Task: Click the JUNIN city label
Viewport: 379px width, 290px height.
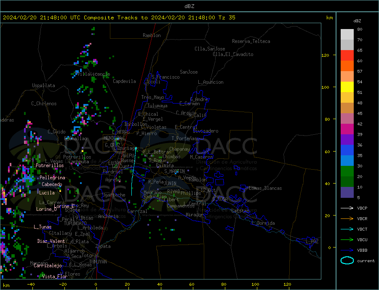Action: click(x=170, y=184)
